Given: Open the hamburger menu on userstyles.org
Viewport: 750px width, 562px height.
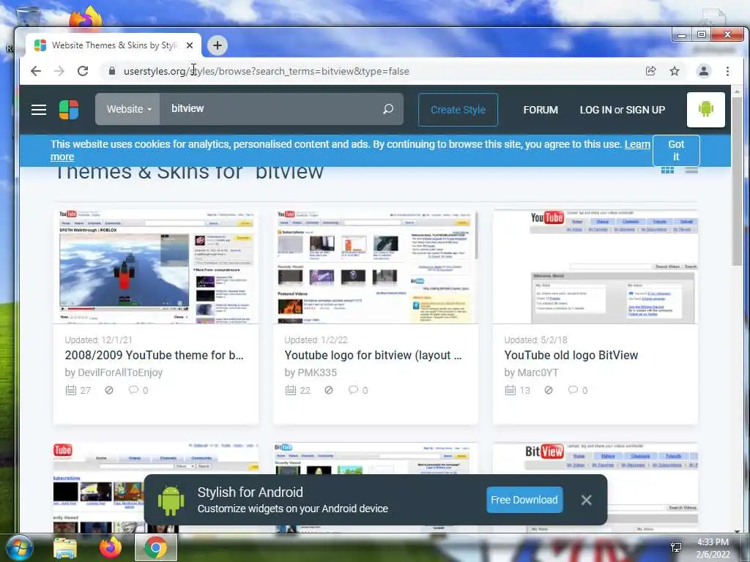Looking at the screenshot, I should (x=39, y=110).
